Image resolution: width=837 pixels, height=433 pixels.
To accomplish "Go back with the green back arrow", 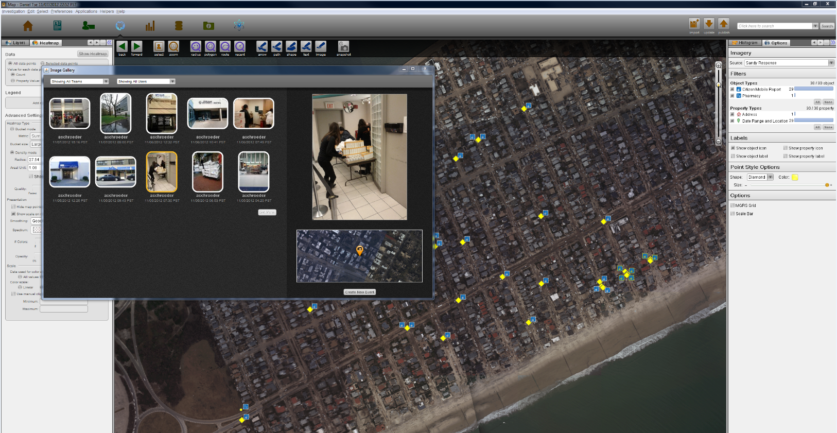I will coord(122,46).
